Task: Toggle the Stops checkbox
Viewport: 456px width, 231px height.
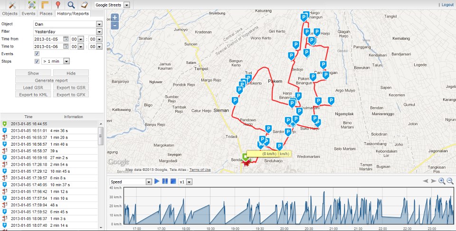Action: [x=37, y=61]
